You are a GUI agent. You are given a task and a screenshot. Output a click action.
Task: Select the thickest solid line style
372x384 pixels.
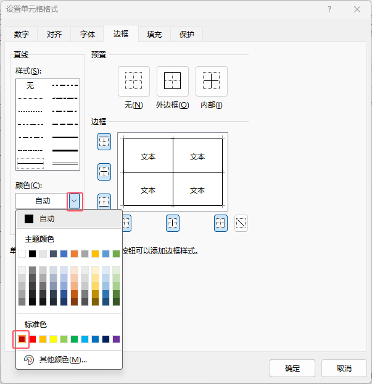pos(65,150)
